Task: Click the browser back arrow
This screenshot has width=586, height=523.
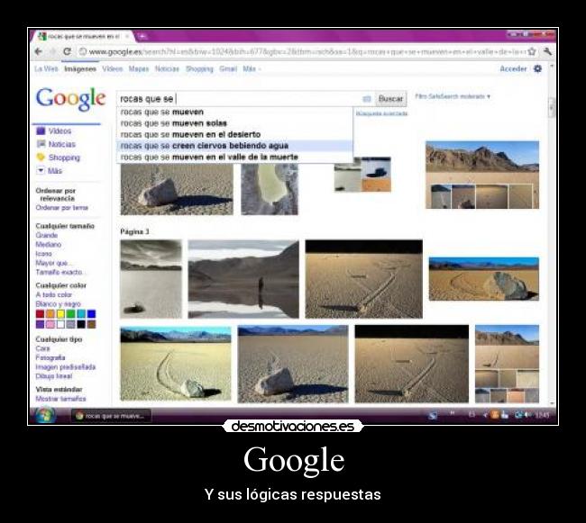Action: click(38, 51)
